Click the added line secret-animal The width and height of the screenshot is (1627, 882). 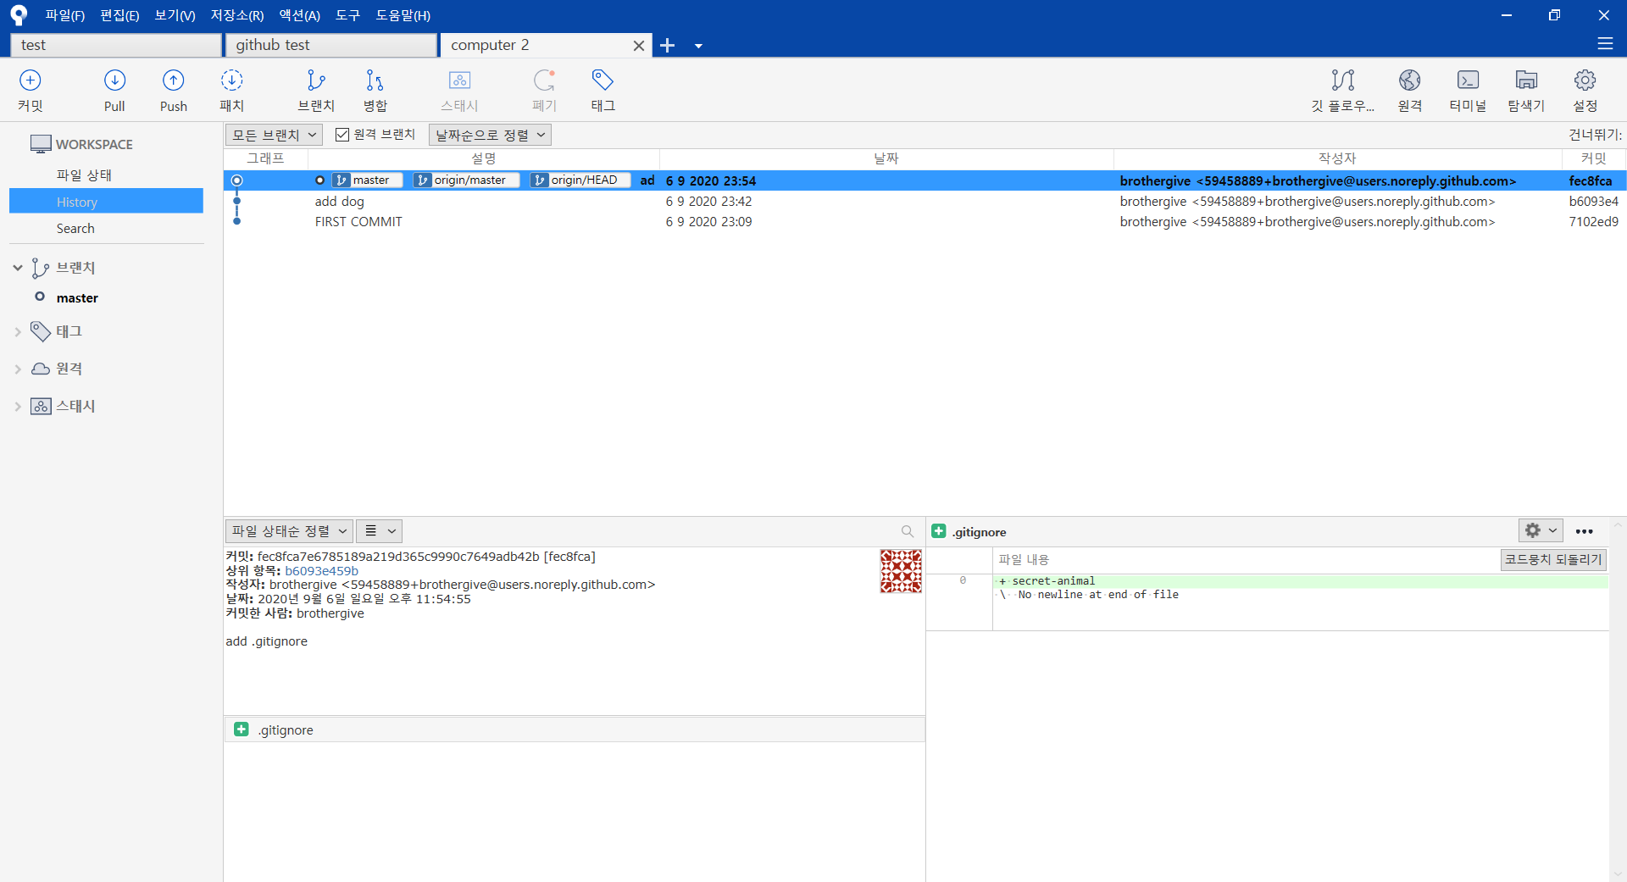pos(1300,580)
